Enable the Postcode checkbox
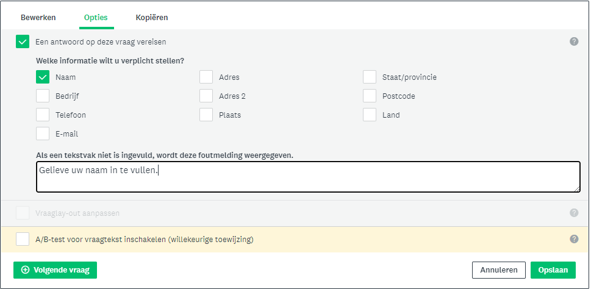Image resolution: width=591 pixels, height=289 pixels. (370, 96)
